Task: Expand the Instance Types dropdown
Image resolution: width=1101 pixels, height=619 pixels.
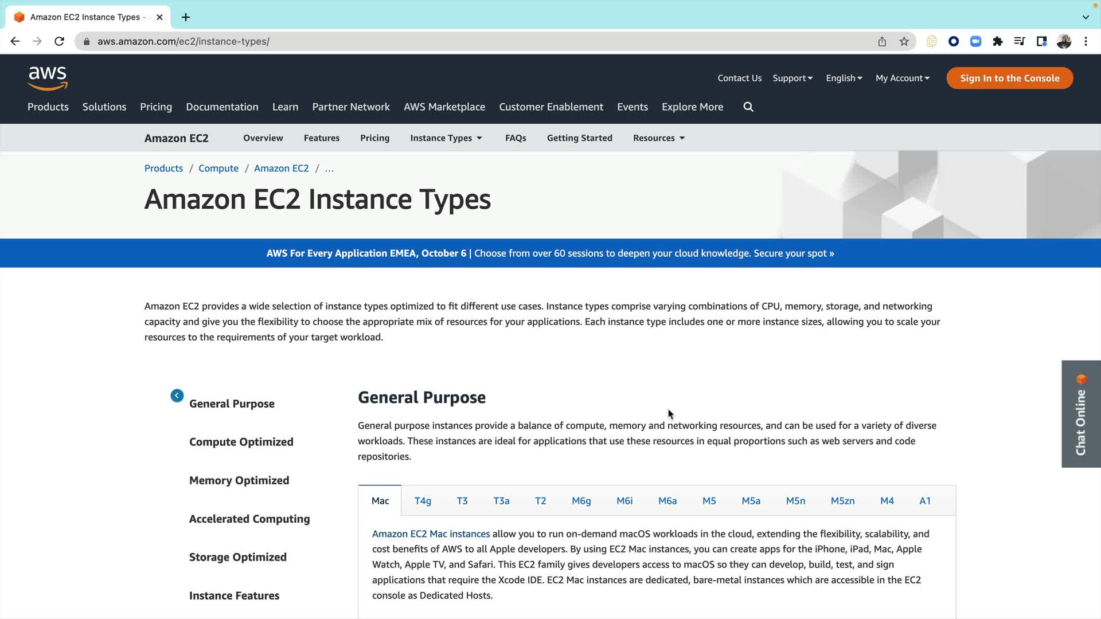Action: (x=446, y=138)
